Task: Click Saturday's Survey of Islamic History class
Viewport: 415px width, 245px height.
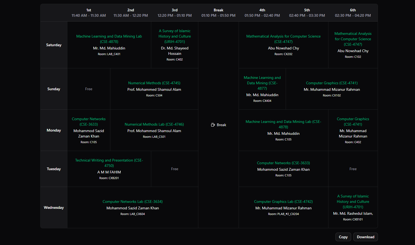Action: [174, 45]
